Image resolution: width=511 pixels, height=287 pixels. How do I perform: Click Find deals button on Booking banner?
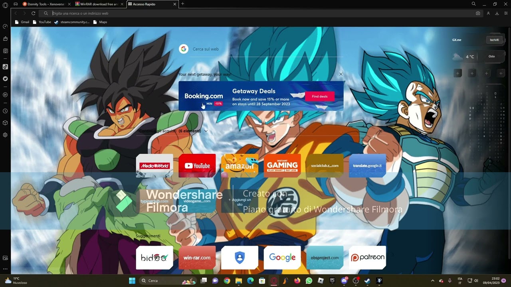[320, 96]
